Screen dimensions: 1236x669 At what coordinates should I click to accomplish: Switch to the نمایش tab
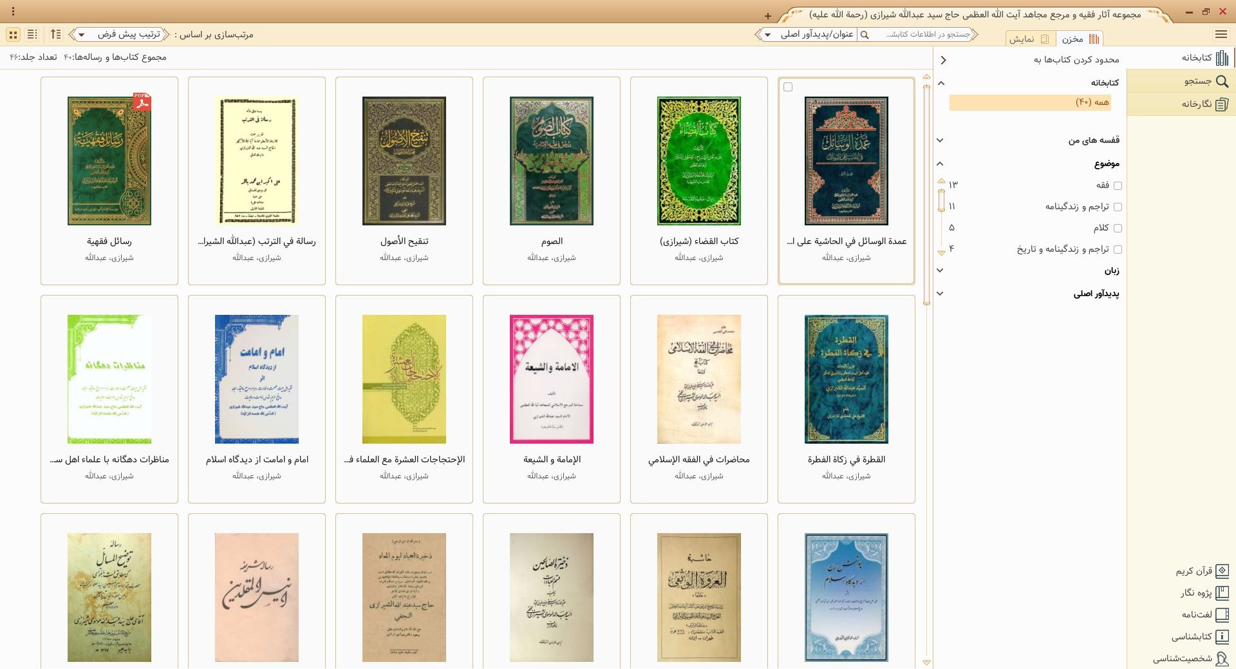tap(1030, 39)
